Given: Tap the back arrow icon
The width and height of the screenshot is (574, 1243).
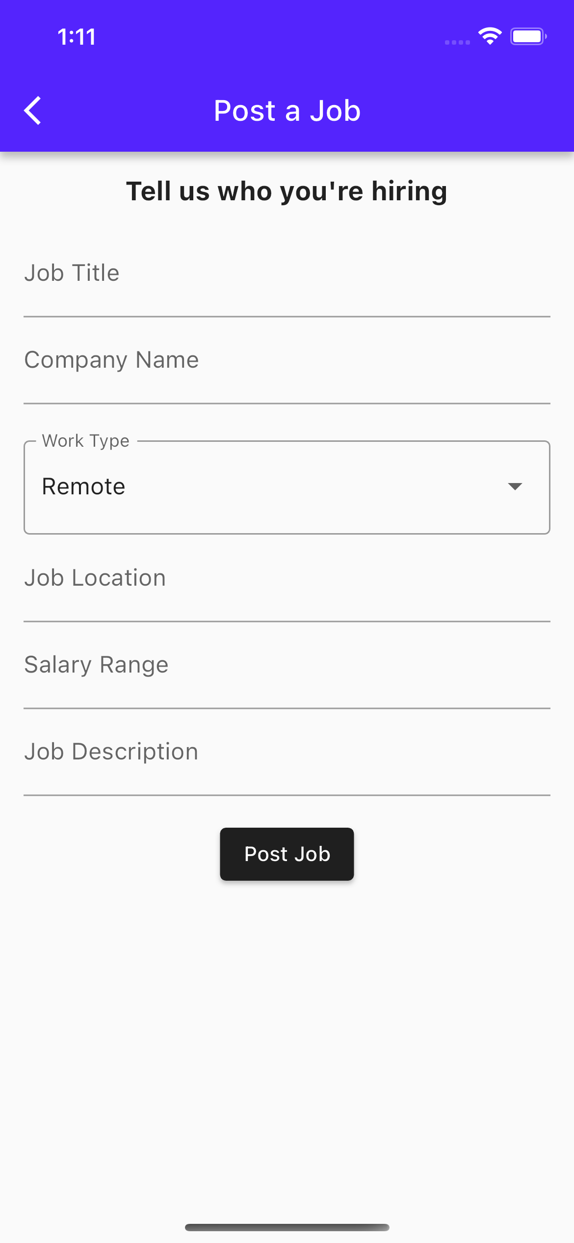Looking at the screenshot, I should 33,110.
